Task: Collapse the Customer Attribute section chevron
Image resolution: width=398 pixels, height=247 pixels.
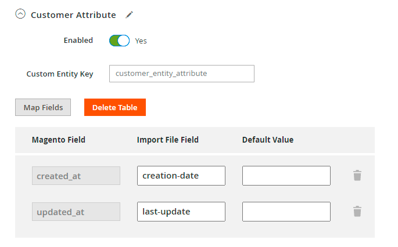Action: tap(20, 14)
